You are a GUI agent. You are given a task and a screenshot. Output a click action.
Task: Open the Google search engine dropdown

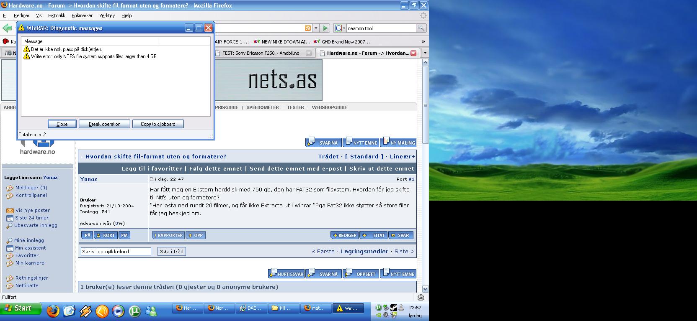[340, 28]
